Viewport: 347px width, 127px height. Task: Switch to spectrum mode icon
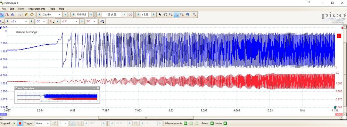tap(13, 15)
